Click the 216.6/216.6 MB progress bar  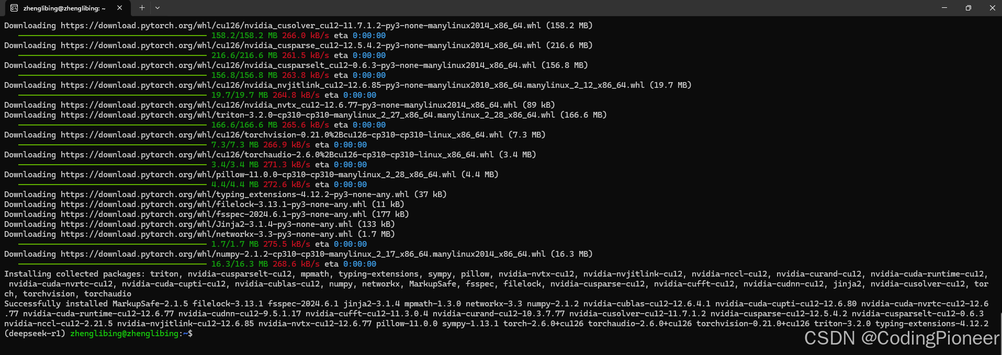coord(112,55)
